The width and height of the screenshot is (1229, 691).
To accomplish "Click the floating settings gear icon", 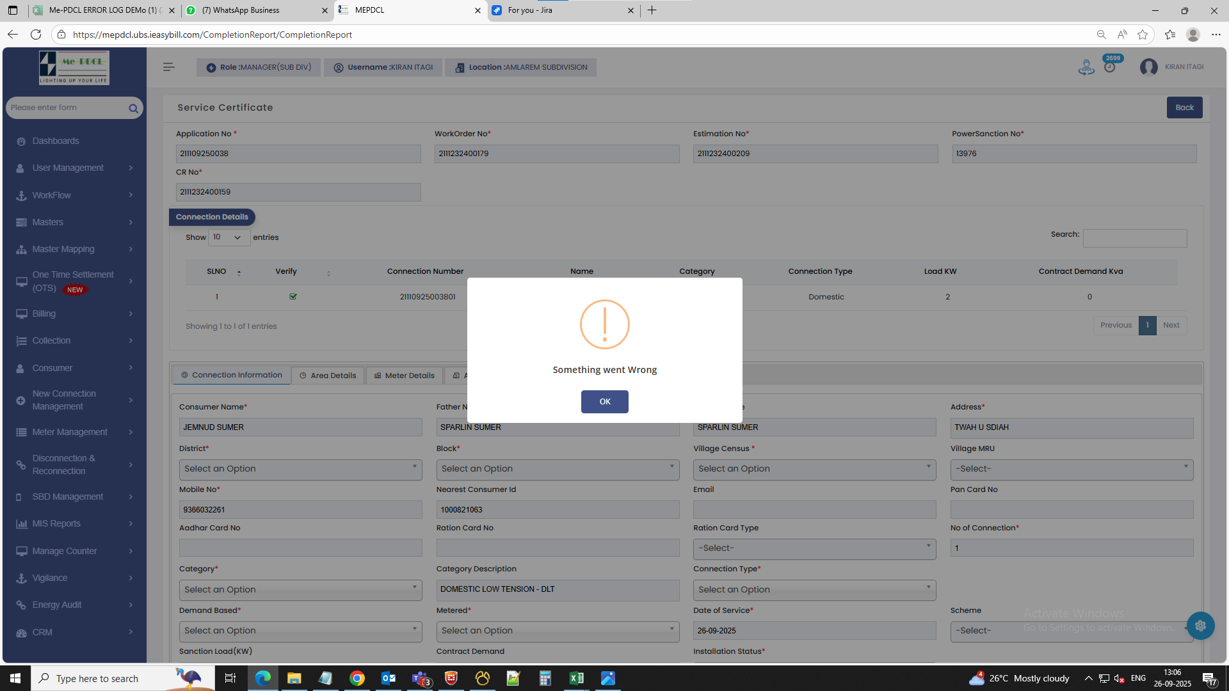I will tap(1200, 626).
